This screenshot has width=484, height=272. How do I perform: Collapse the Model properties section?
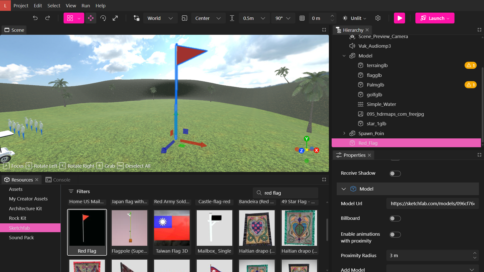(x=344, y=189)
